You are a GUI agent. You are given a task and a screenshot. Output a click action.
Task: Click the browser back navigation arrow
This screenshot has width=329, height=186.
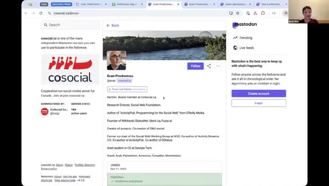coord(26,13)
